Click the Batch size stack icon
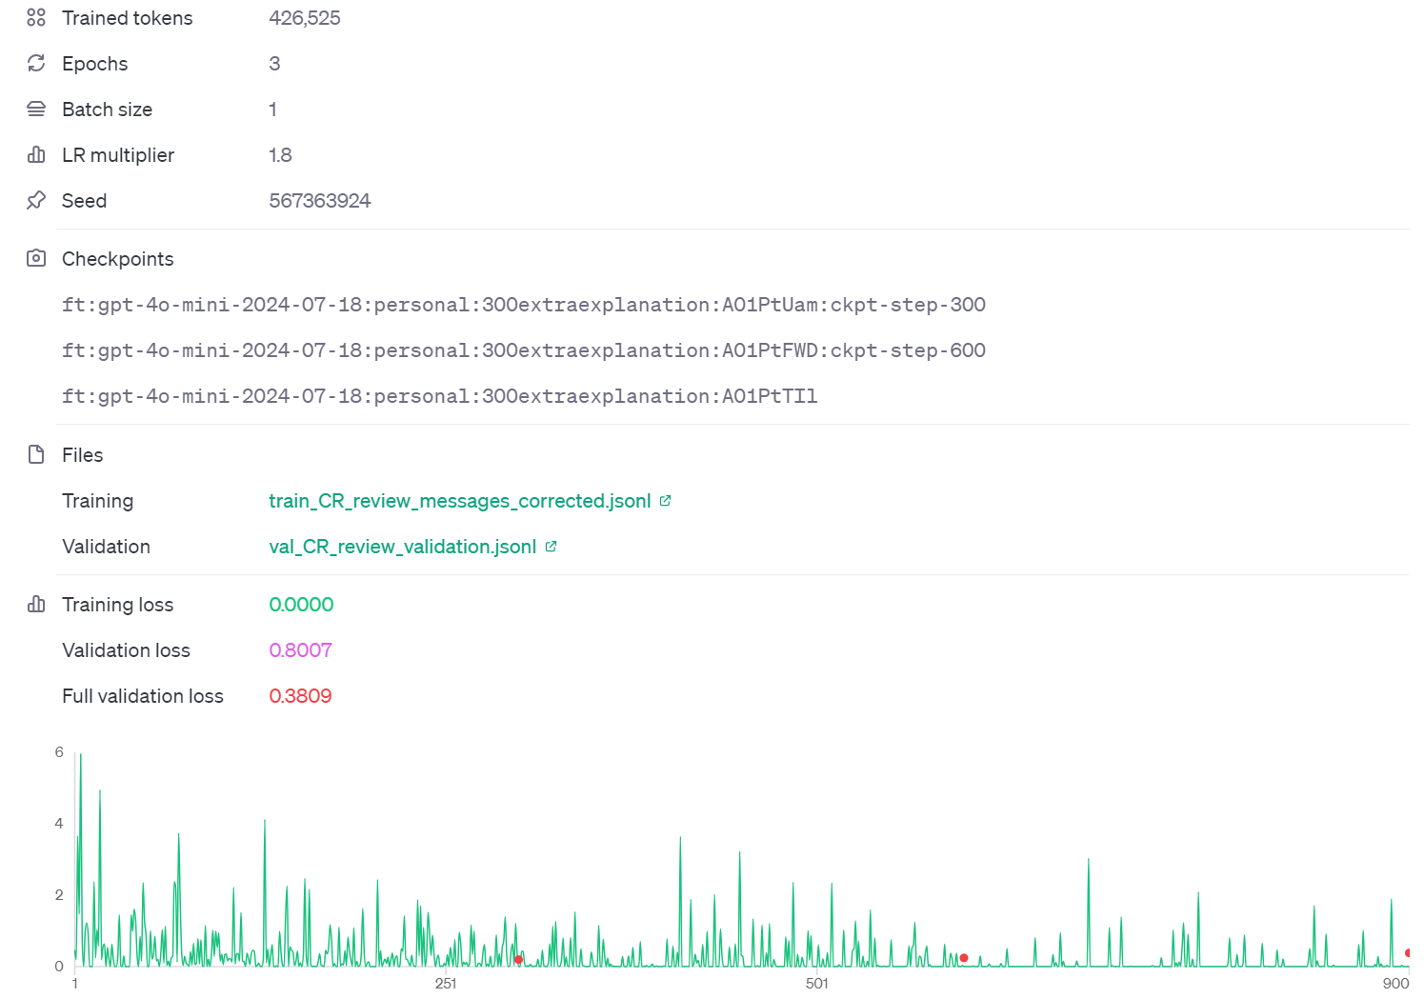The height and width of the screenshot is (998, 1424). pyautogui.click(x=35, y=109)
